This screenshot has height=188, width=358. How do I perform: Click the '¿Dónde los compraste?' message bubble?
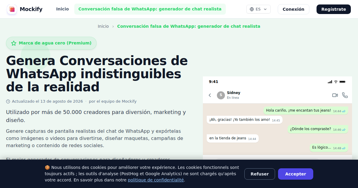(x=318, y=129)
